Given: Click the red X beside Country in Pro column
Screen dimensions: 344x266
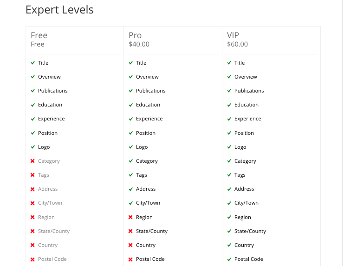Looking at the screenshot, I should click(130, 246).
